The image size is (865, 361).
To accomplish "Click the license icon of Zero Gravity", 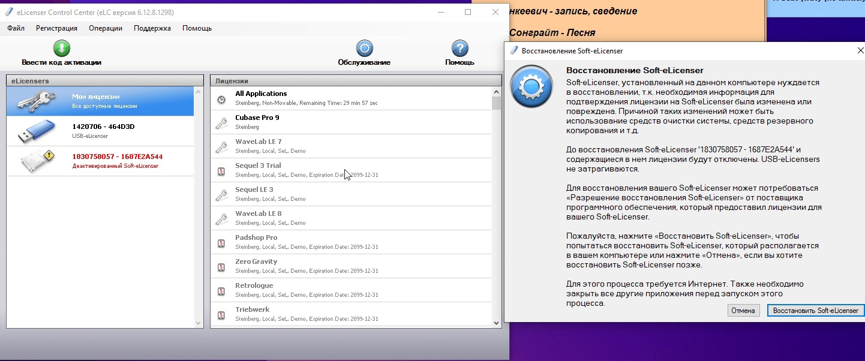I will (221, 267).
